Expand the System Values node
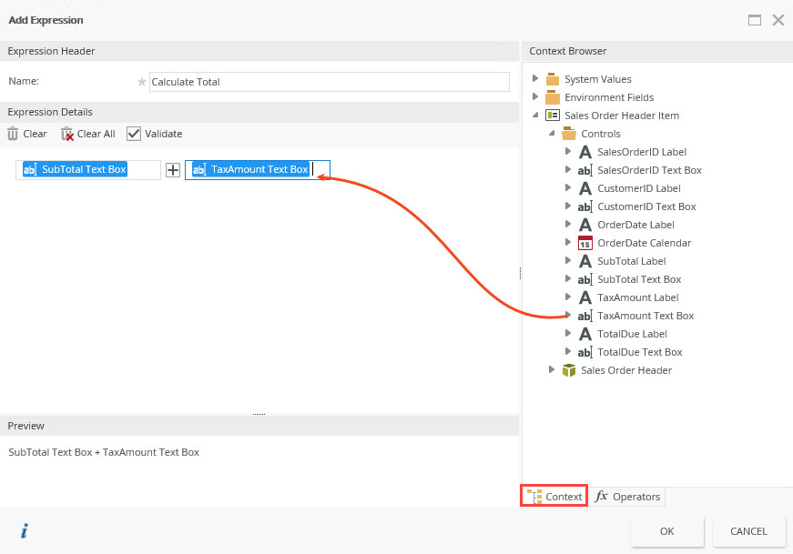The width and height of the screenshot is (793, 554). point(535,78)
